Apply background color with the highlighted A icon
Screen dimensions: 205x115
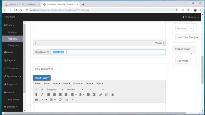(51, 100)
